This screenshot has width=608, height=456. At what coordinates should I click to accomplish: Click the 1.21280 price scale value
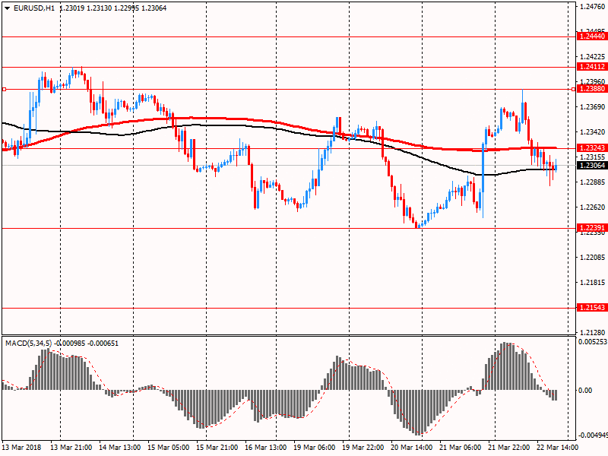(593, 333)
